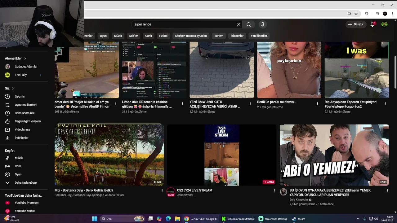Open YouTube Music link
This screenshot has width=397, height=223.
[25, 211]
